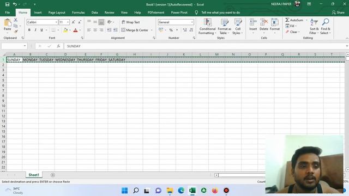
Task: Apply the red font color
Action: (75, 30)
